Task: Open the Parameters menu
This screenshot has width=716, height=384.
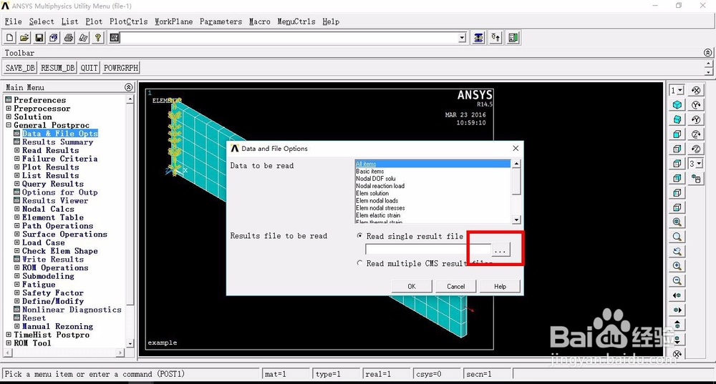Action: pos(221,21)
